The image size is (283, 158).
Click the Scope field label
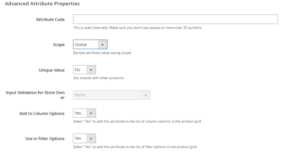coord(59,45)
